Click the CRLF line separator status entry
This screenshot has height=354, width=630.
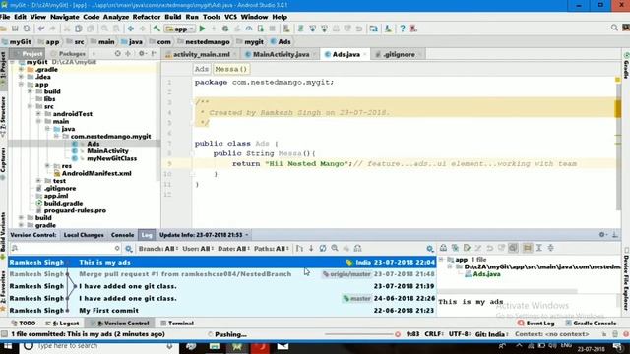pyautogui.click(x=434, y=334)
